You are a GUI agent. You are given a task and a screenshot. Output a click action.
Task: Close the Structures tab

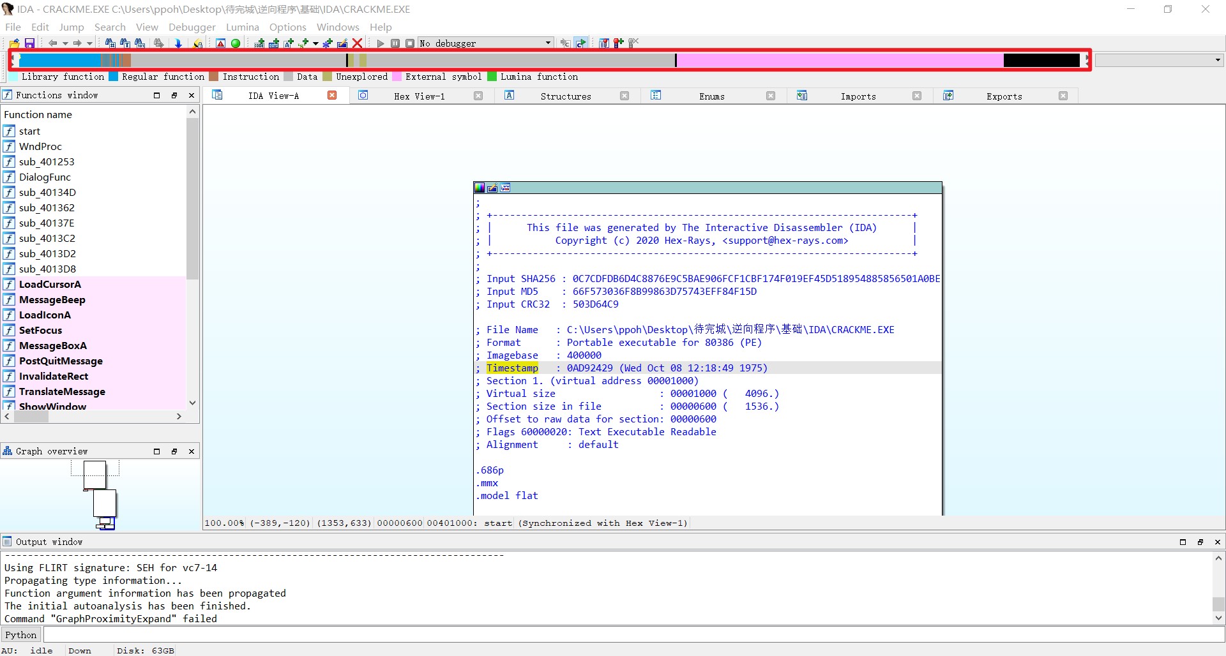pyautogui.click(x=624, y=96)
